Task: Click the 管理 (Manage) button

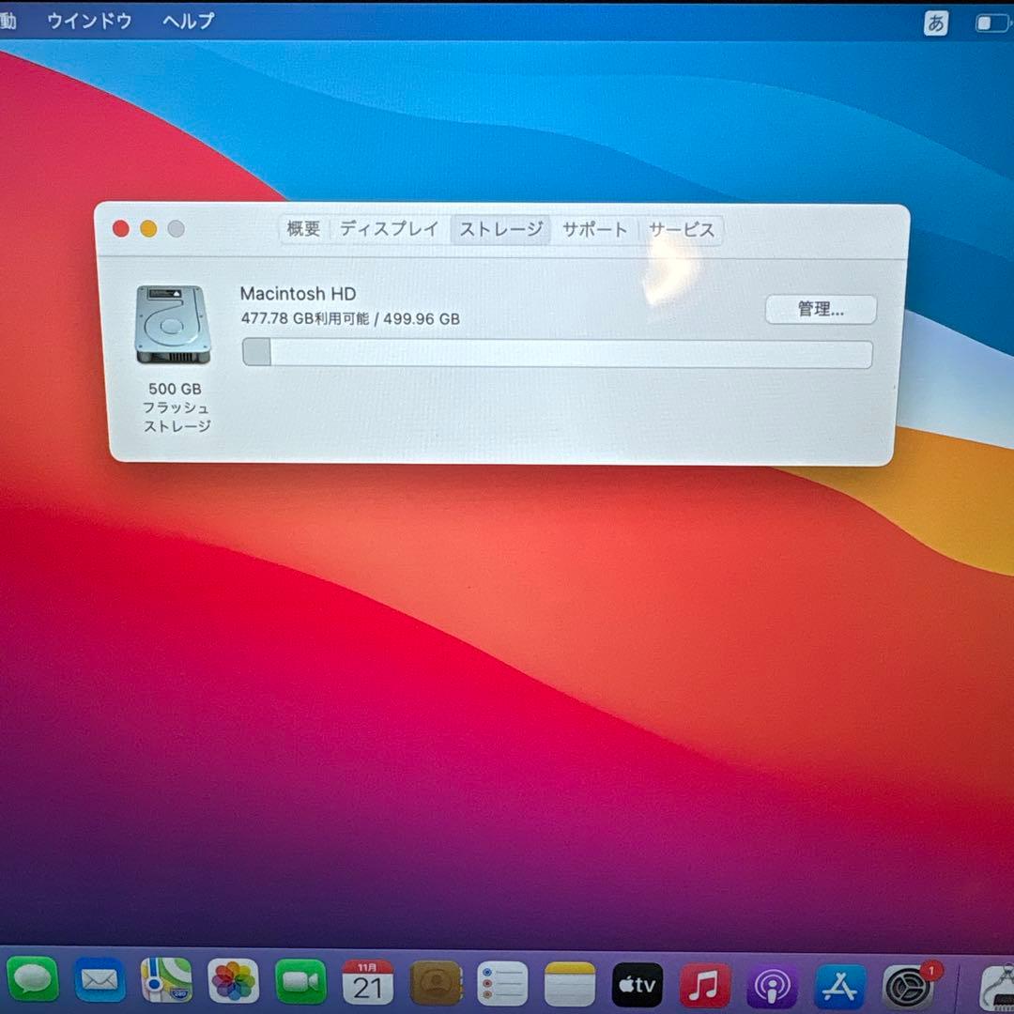Action: [x=821, y=310]
